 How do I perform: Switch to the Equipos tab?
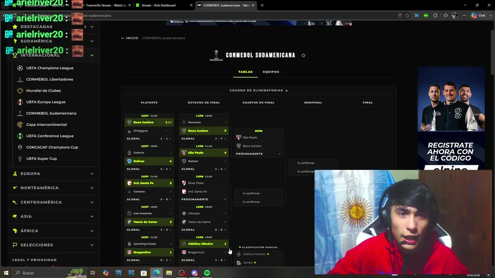(x=271, y=72)
